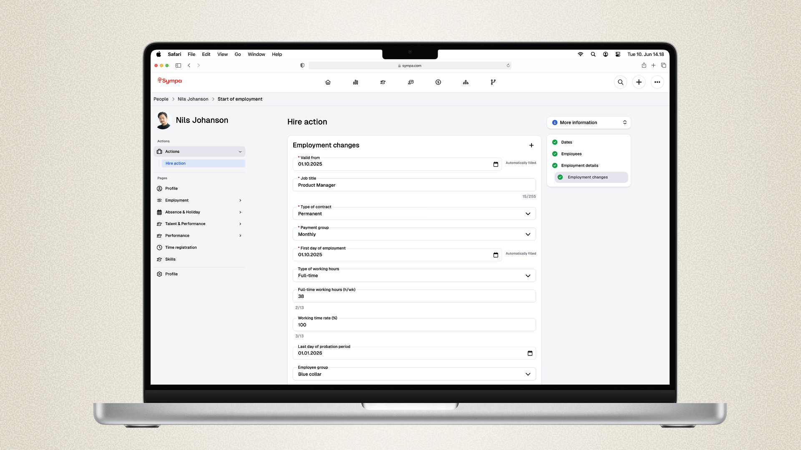The image size is (801, 450).
Task: Open the three-dots more menu
Action: click(x=657, y=82)
